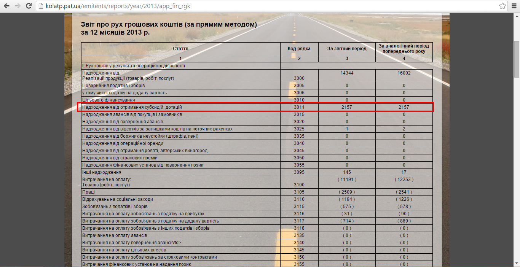Click value ( 2509 ) in Праці row
This screenshot has height=267, width=520.
click(x=347, y=192)
